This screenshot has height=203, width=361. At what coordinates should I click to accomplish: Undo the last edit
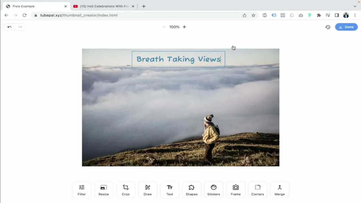click(9, 27)
